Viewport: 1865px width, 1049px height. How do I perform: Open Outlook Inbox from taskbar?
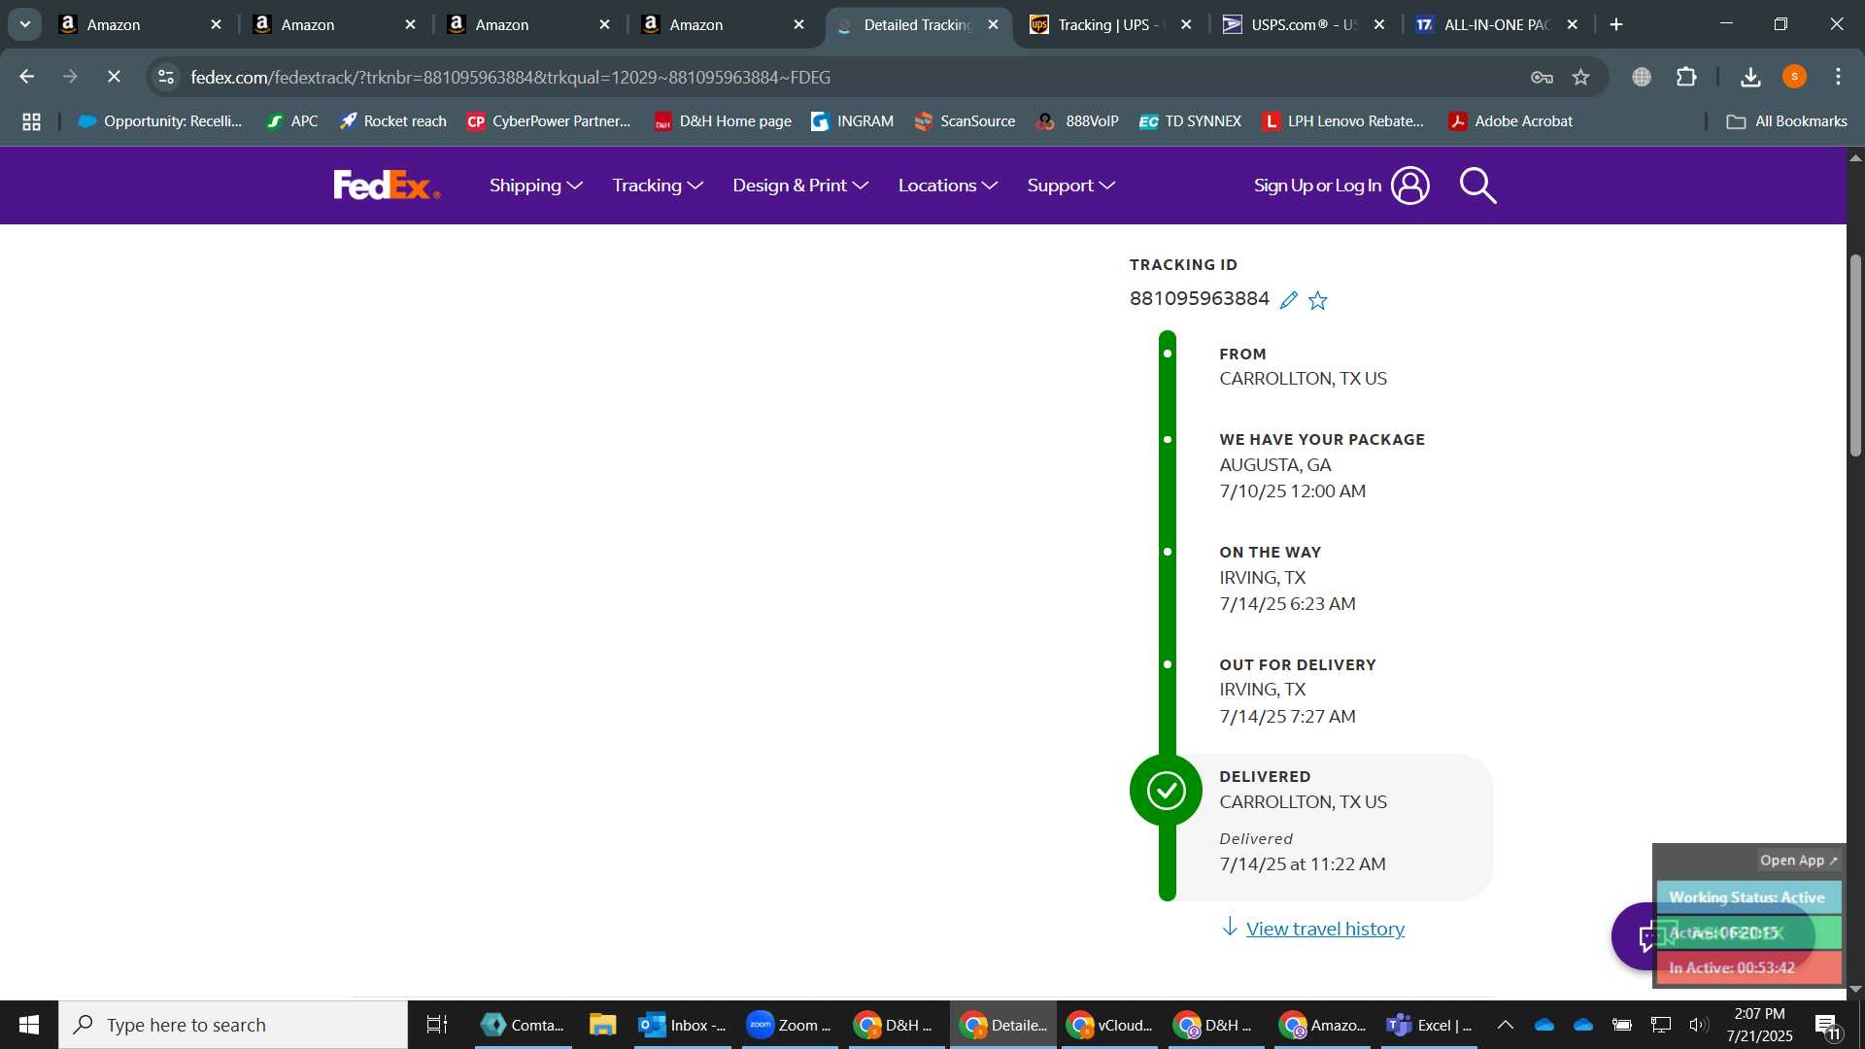point(683,1025)
